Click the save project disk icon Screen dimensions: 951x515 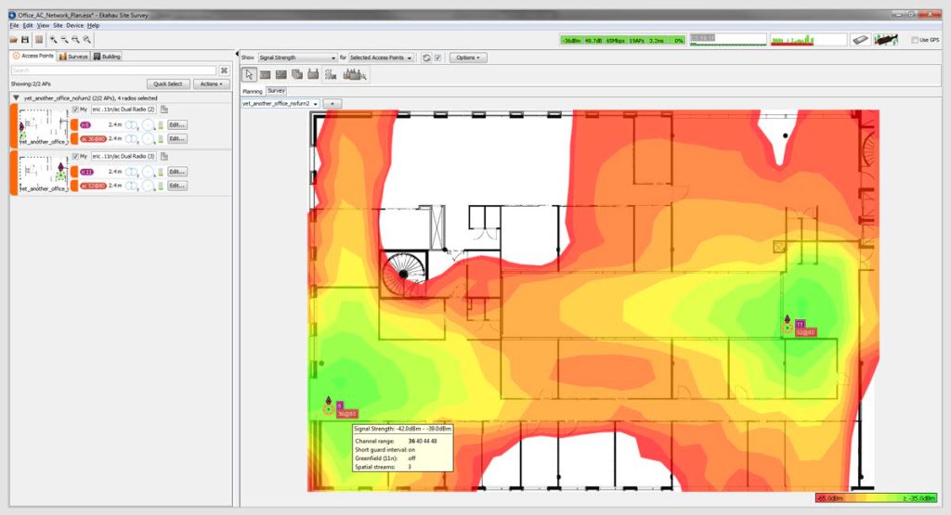[25, 40]
